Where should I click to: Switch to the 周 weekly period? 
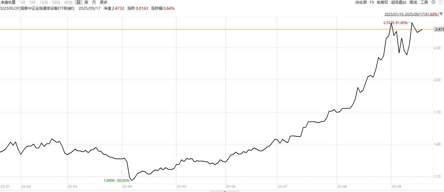point(86,2)
